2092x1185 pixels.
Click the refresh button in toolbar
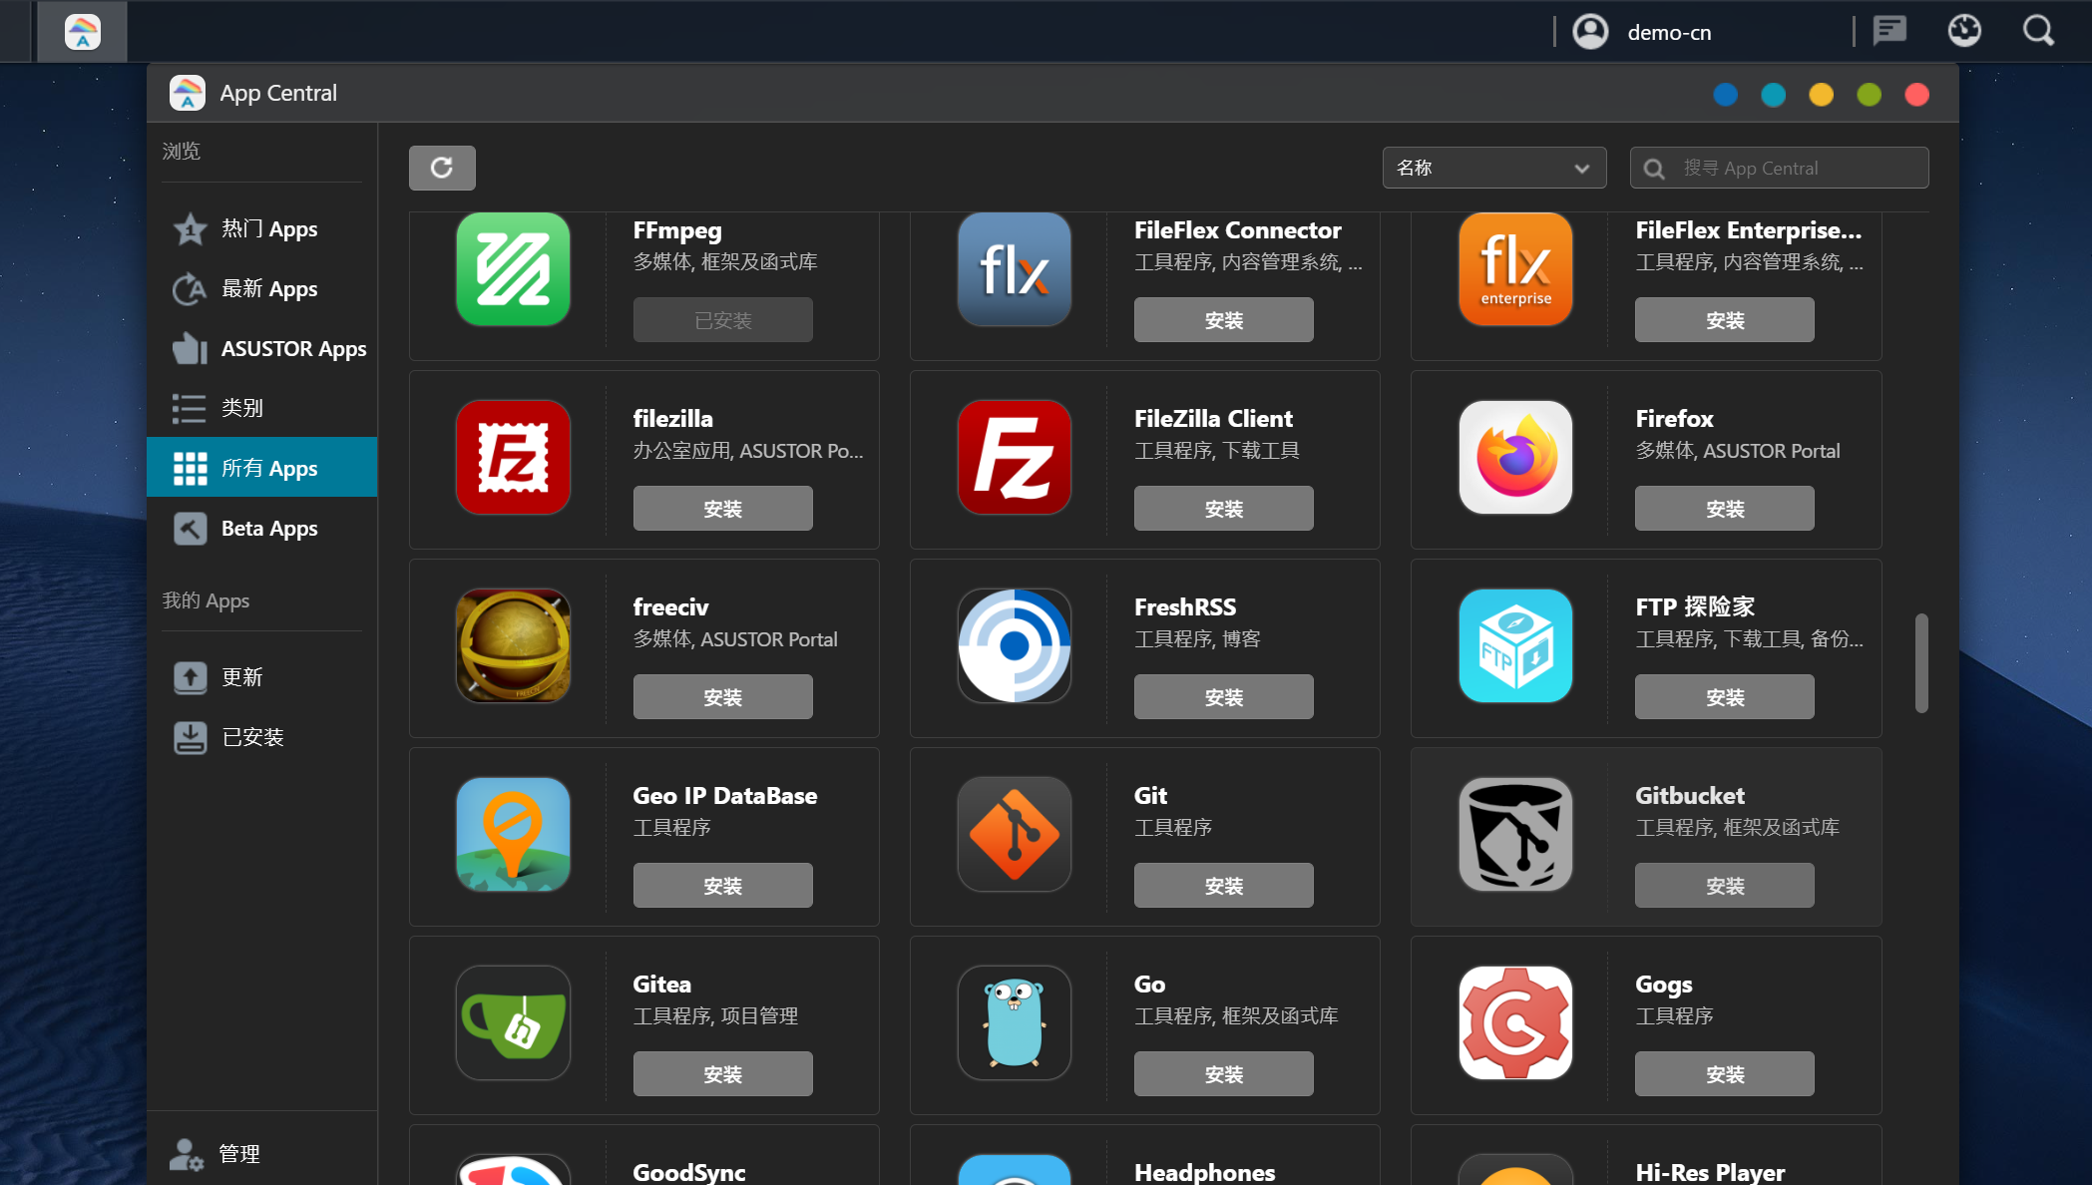[443, 168]
